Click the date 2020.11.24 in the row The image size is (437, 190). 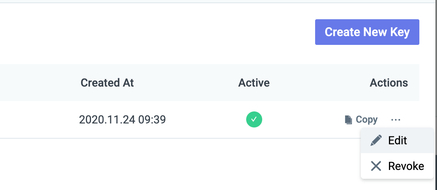pos(107,119)
